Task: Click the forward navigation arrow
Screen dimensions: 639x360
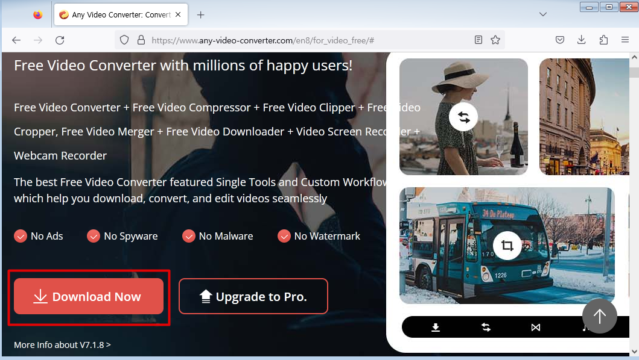Action: (x=38, y=40)
